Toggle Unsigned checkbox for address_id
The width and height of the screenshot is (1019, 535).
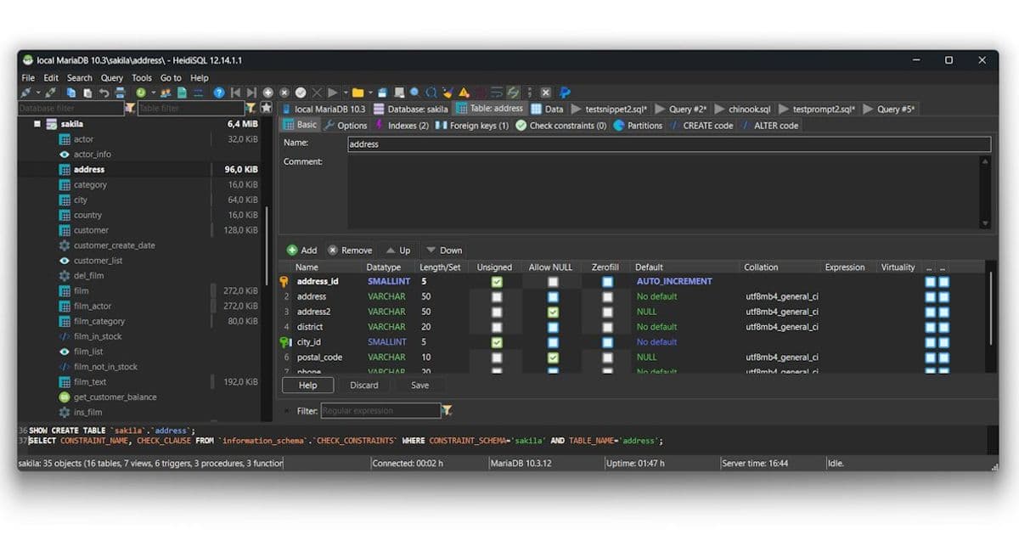click(x=497, y=282)
